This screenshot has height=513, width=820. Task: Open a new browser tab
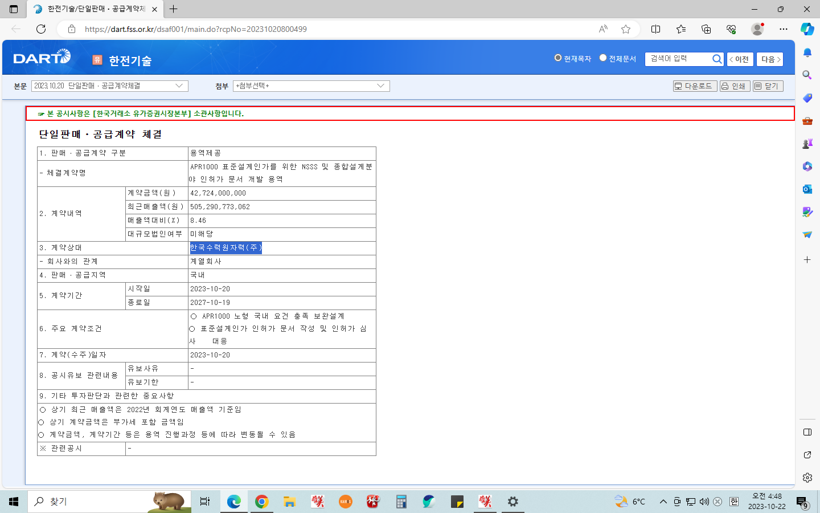pos(174,9)
